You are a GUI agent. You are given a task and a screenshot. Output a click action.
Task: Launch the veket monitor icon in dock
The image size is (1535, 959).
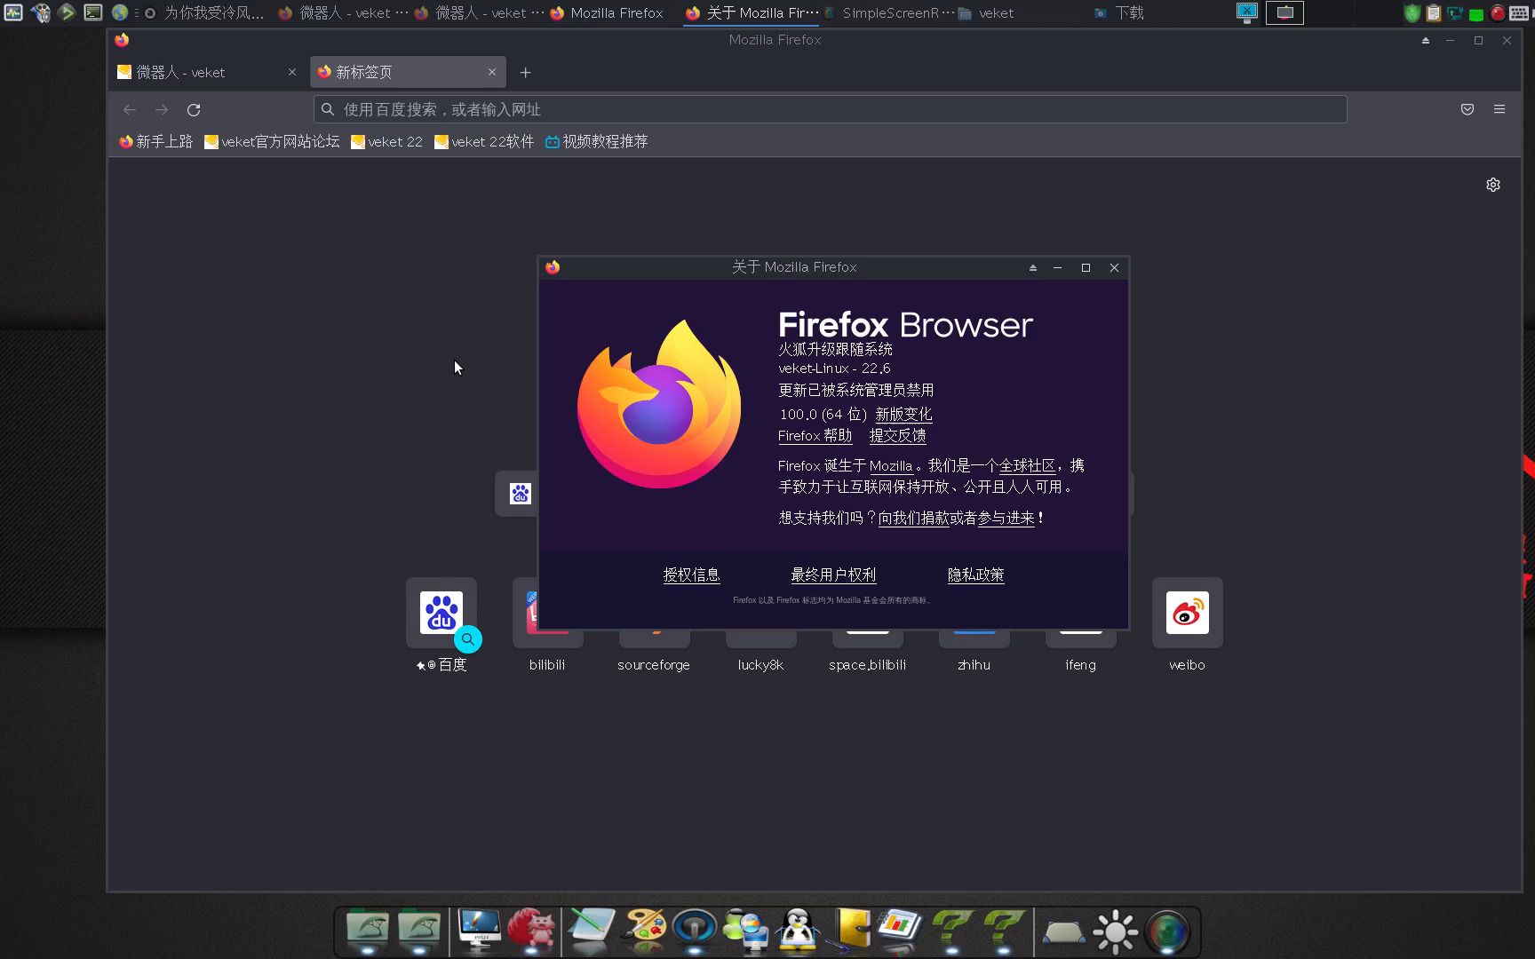tap(479, 931)
